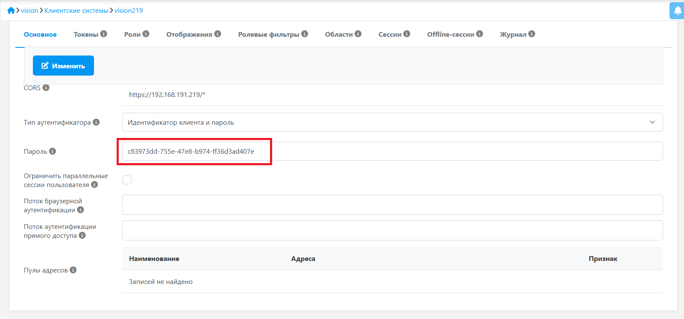Go to the Offline-сессии tab
684x319 pixels.
coord(451,35)
